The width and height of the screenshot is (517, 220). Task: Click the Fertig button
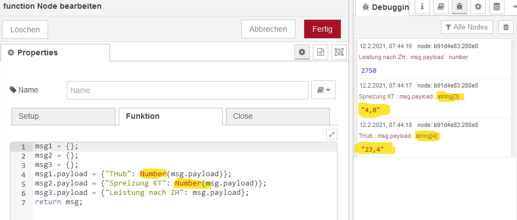tap(322, 29)
